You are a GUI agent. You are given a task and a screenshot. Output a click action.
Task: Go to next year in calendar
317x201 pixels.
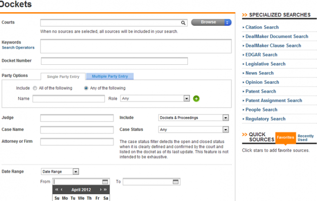pyautogui.click(x=106, y=190)
